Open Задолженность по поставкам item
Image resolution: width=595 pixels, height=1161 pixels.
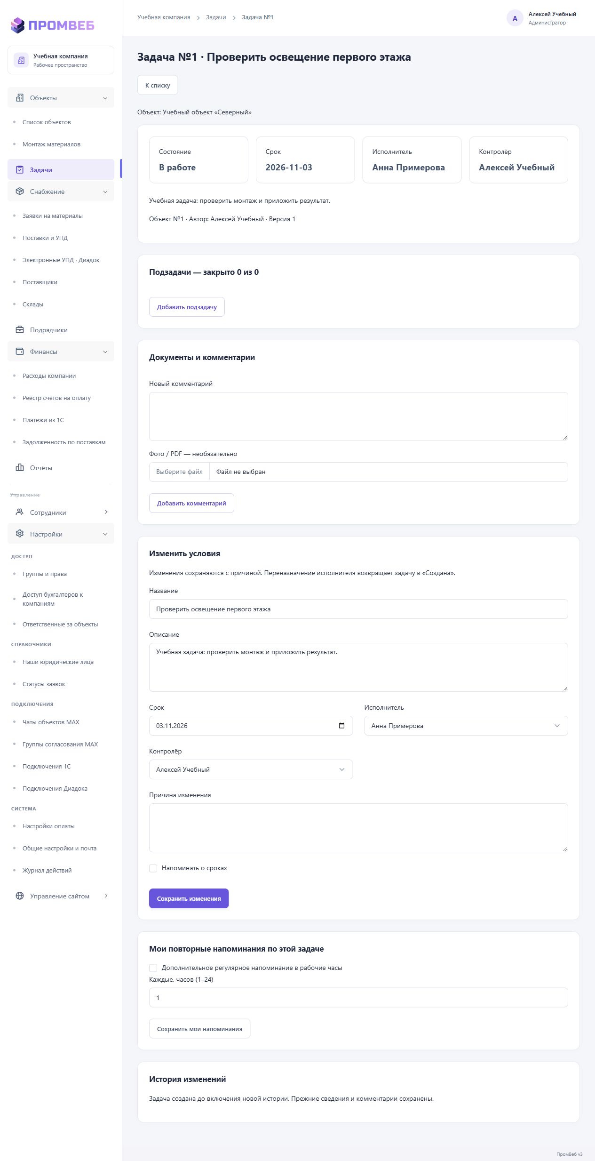64,442
